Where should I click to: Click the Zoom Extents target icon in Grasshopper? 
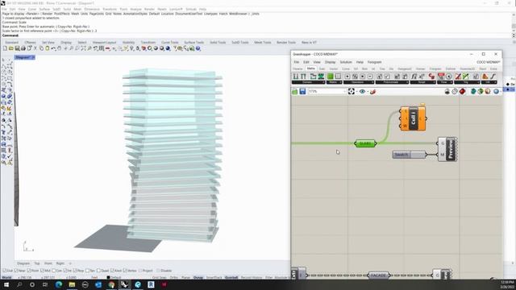[352, 91]
